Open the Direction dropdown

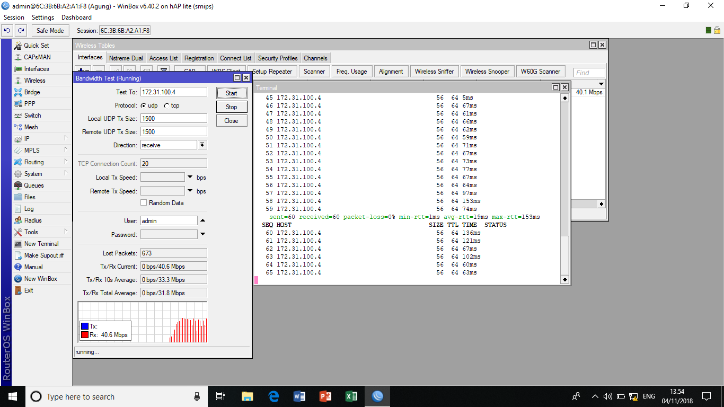click(x=202, y=144)
